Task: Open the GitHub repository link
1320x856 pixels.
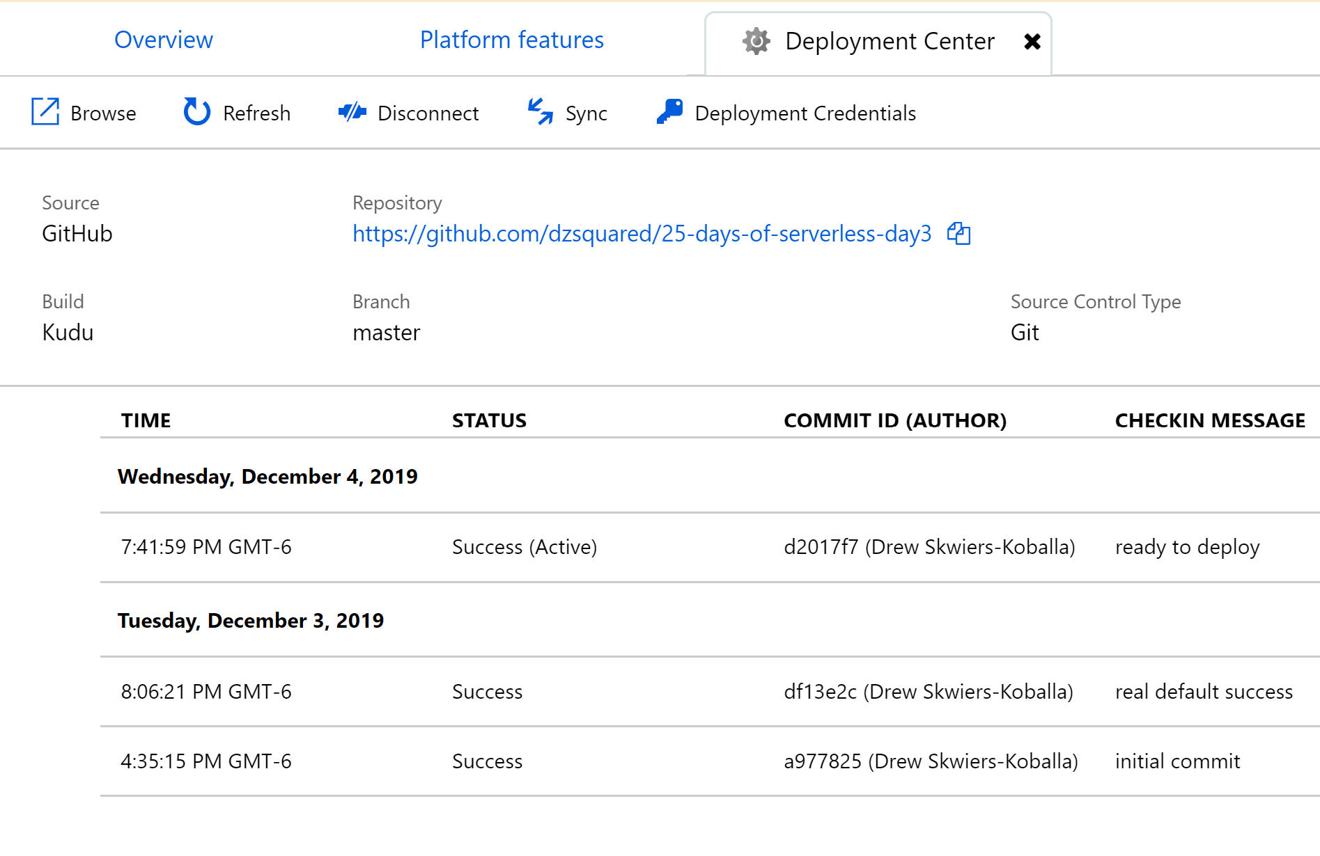Action: (x=642, y=234)
